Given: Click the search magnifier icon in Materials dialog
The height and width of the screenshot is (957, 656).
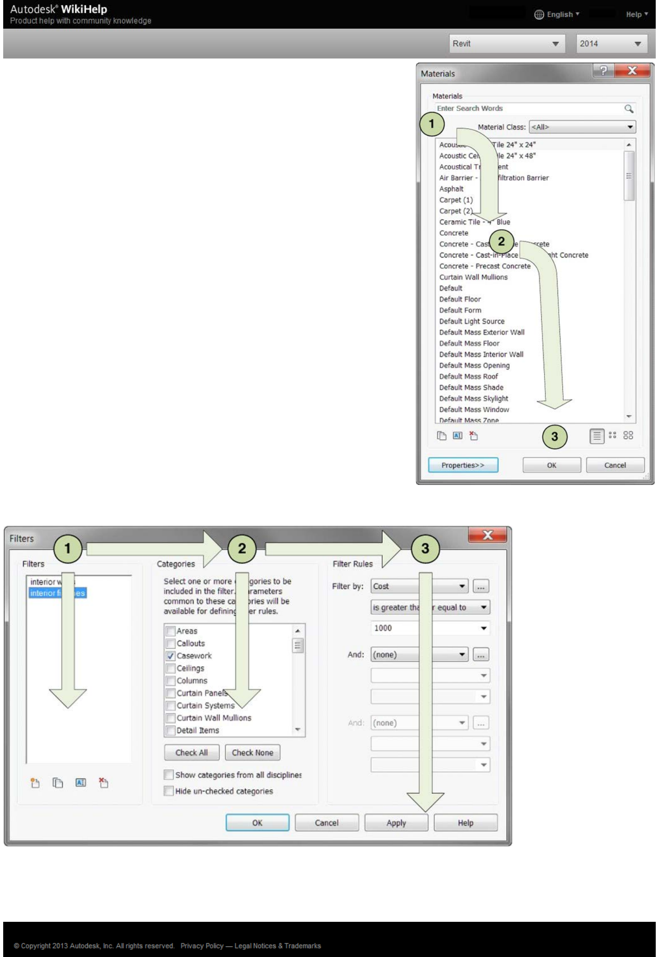Looking at the screenshot, I should click(x=629, y=109).
